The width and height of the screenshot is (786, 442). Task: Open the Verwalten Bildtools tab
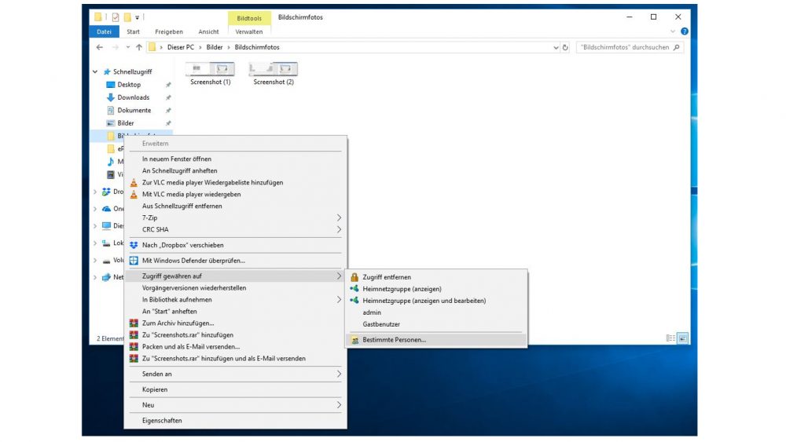249,31
